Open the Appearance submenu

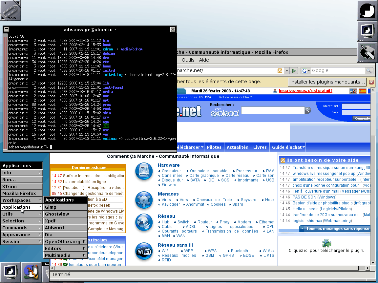tap(21, 235)
